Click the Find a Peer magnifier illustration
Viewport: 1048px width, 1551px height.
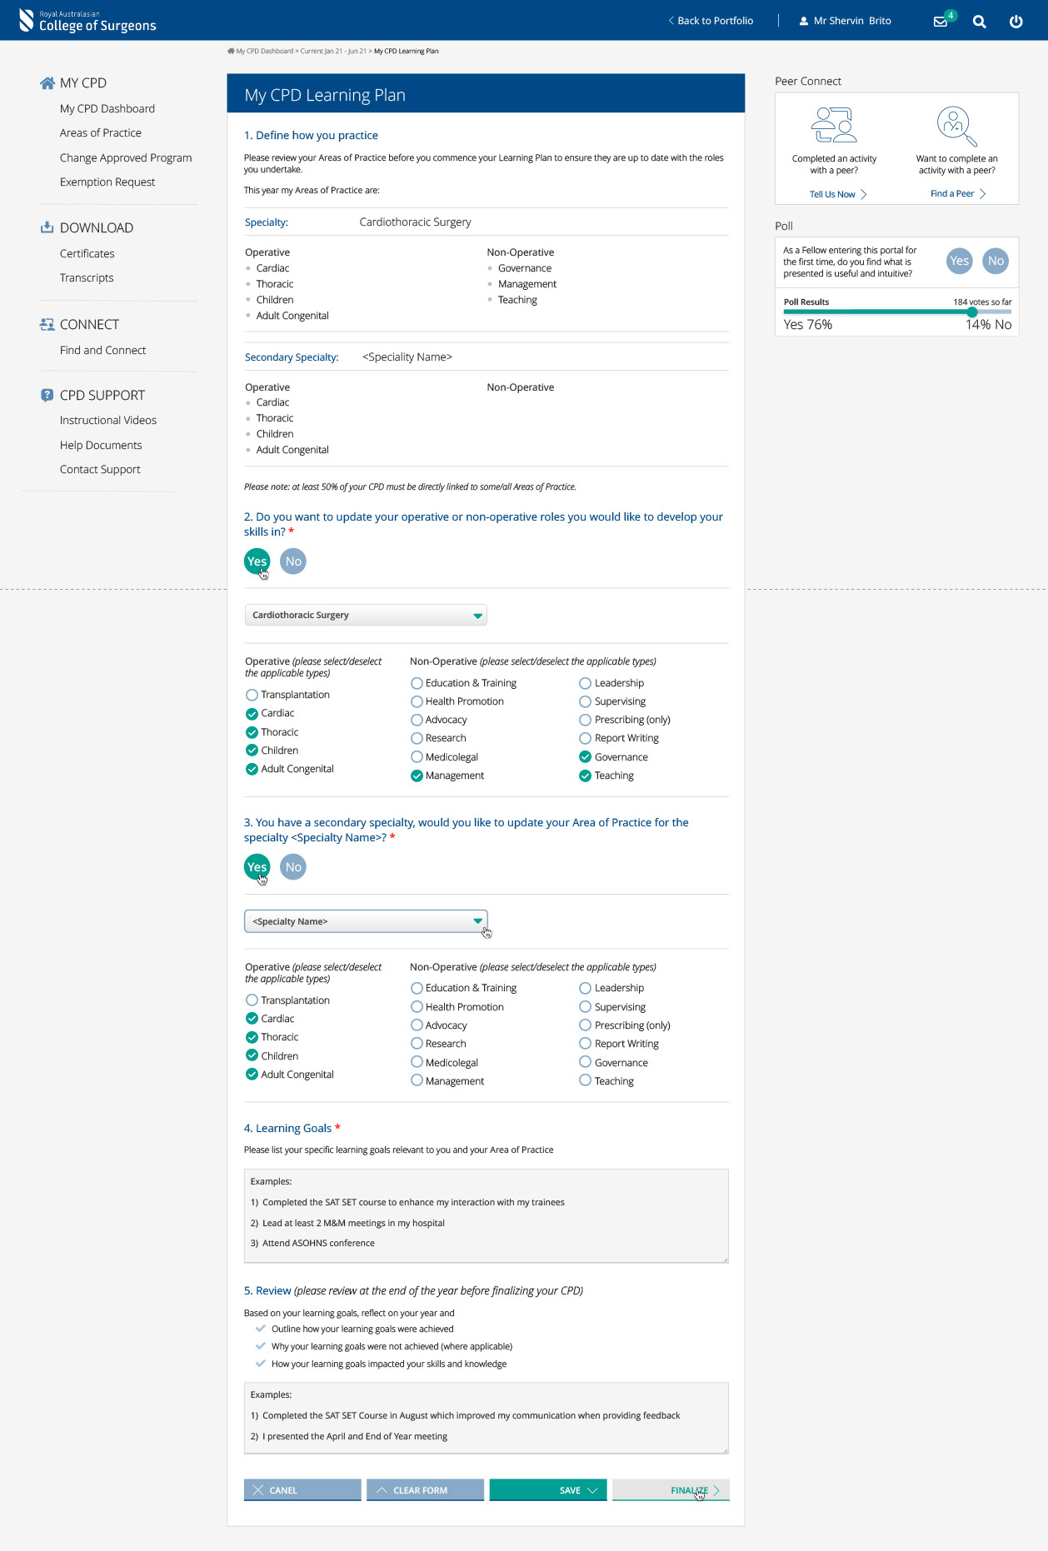click(956, 127)
